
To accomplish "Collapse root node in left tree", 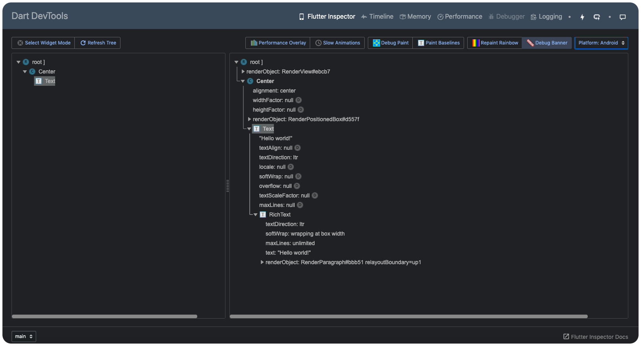I will pyautogui.click(x=18, y=62).
